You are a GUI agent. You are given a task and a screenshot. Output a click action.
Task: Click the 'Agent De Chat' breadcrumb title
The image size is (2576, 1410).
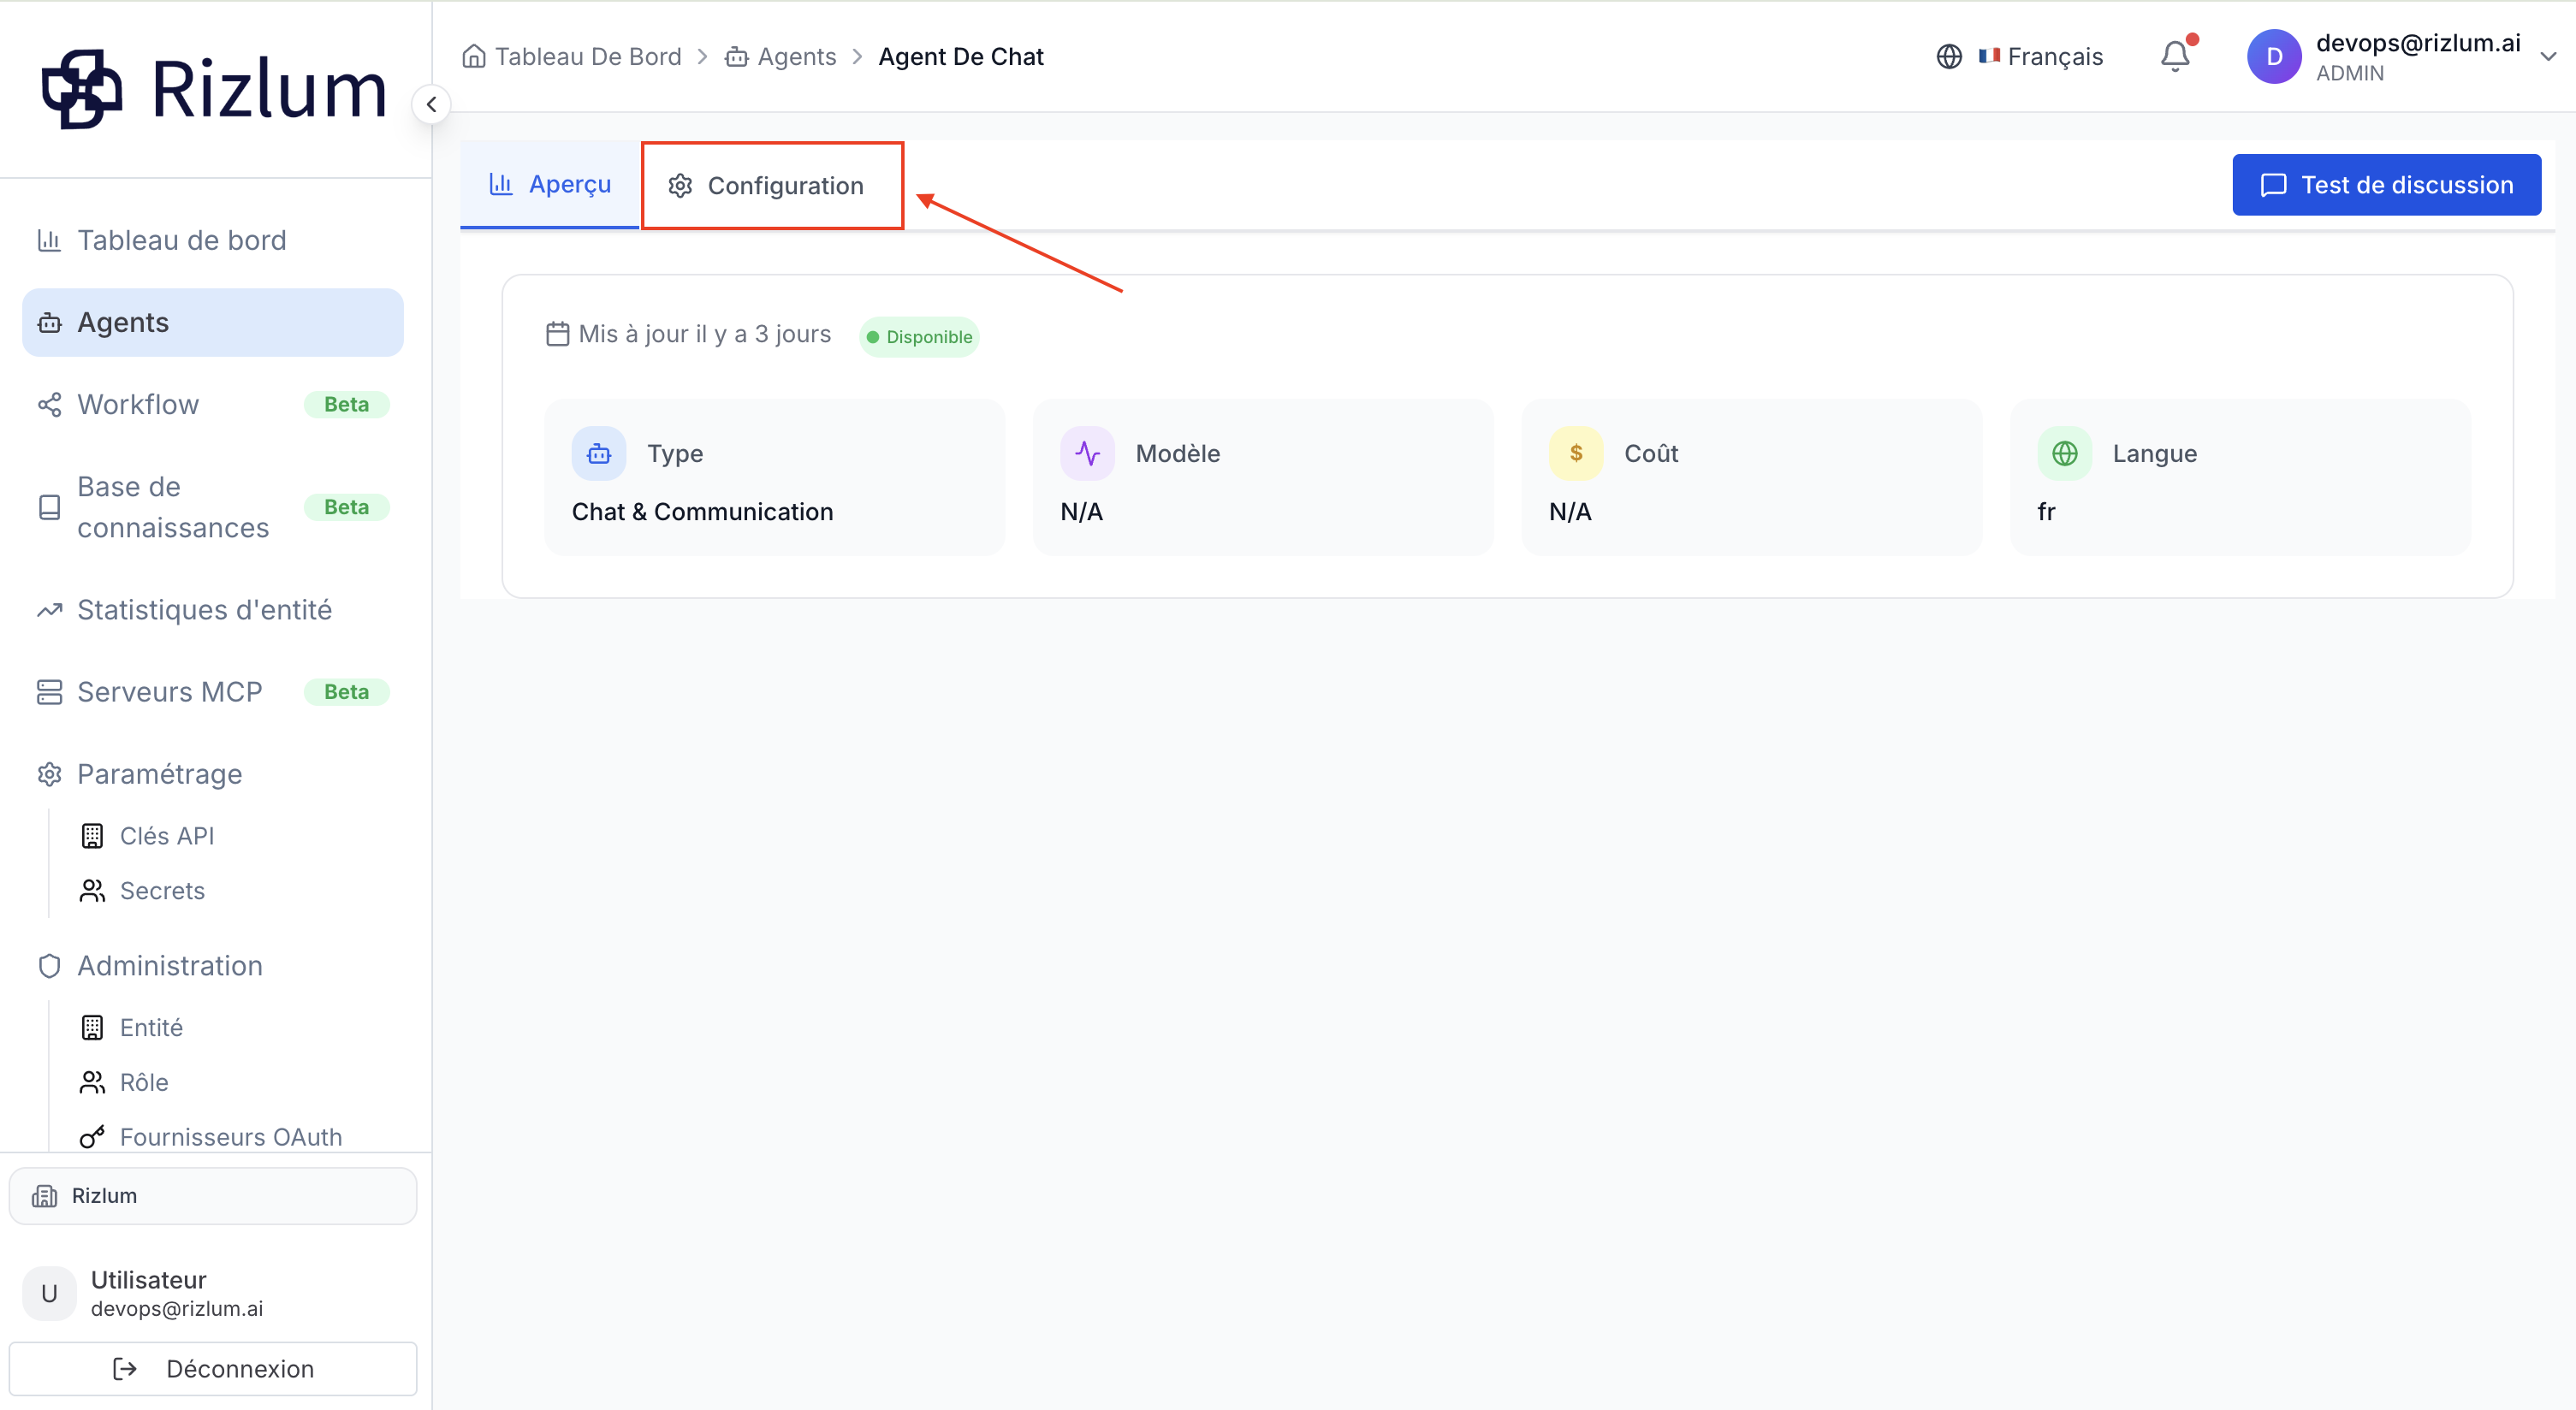(960, 56)
